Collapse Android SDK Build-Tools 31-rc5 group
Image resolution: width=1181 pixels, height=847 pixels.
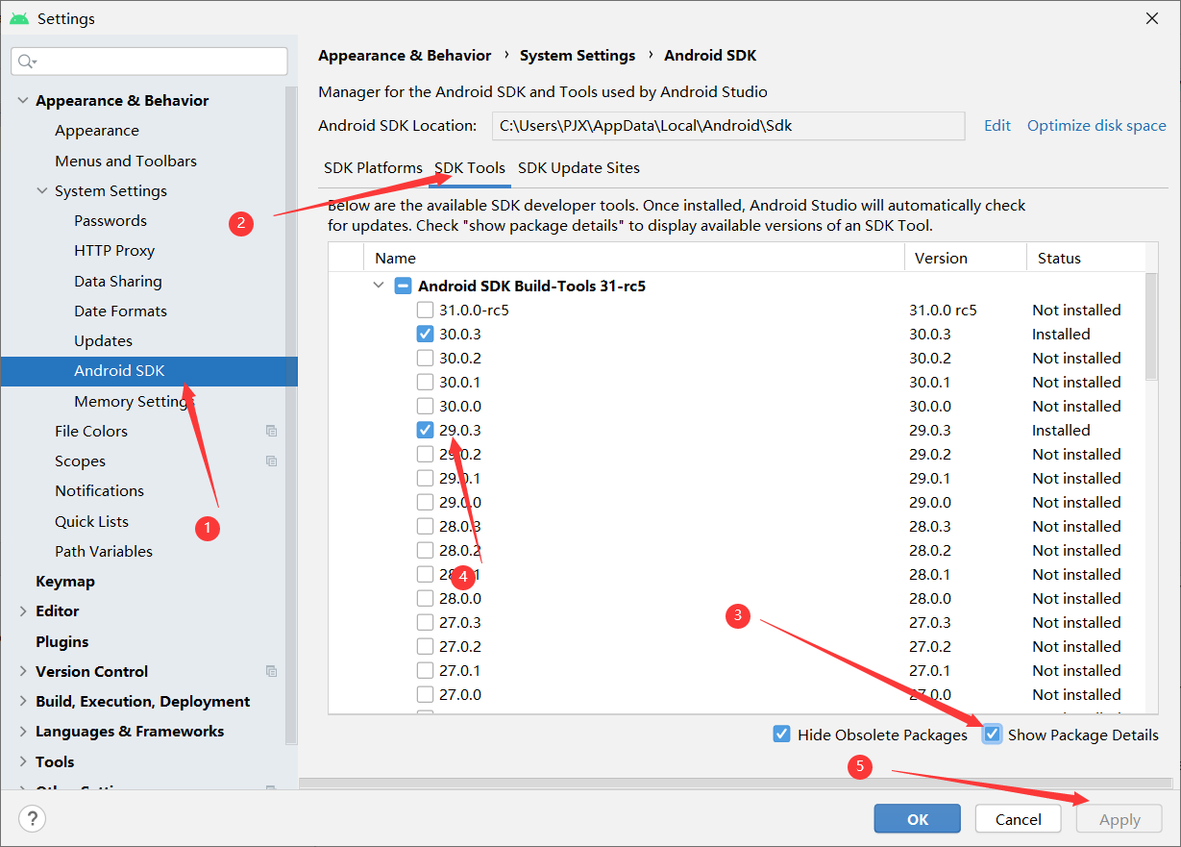pos(381,286)
